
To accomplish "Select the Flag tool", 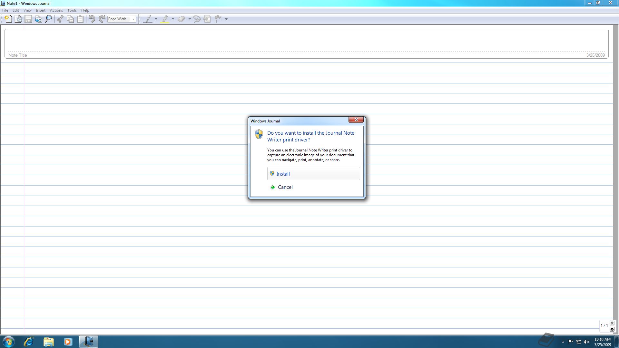I will 218,19.
